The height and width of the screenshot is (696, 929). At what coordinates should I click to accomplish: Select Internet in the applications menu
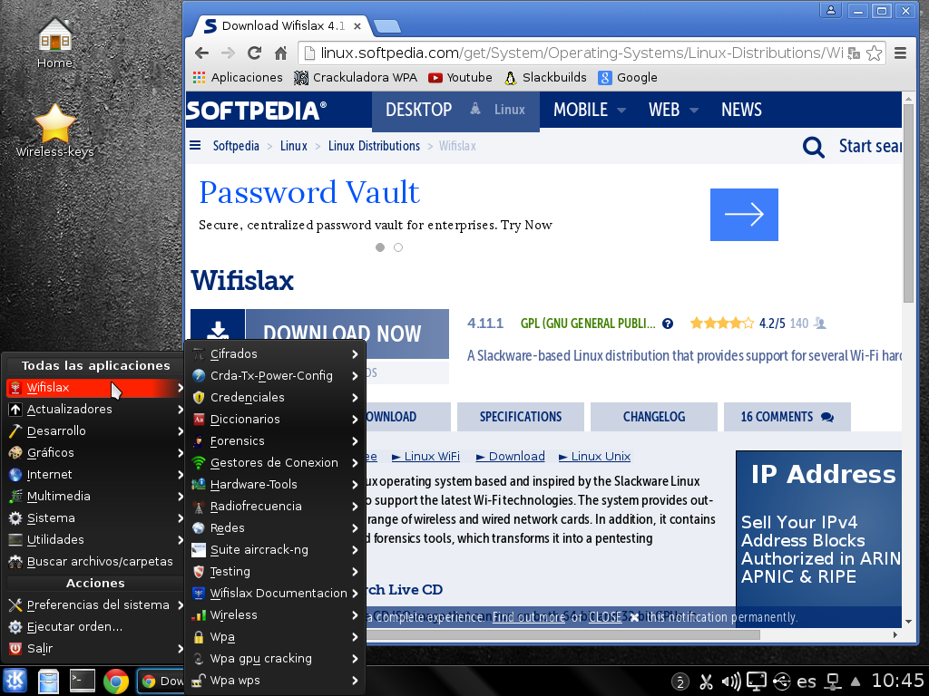pyautogui.click(x=95, y=475)
